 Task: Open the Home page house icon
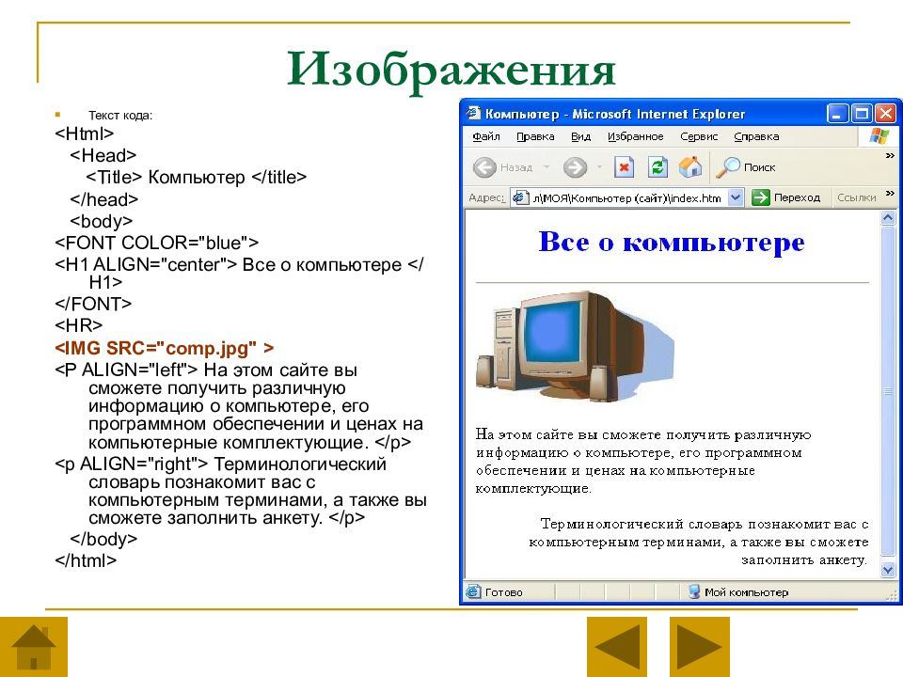coord(690,167)
